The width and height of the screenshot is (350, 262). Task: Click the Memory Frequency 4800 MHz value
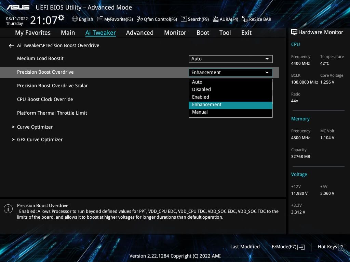coord(300,138)
